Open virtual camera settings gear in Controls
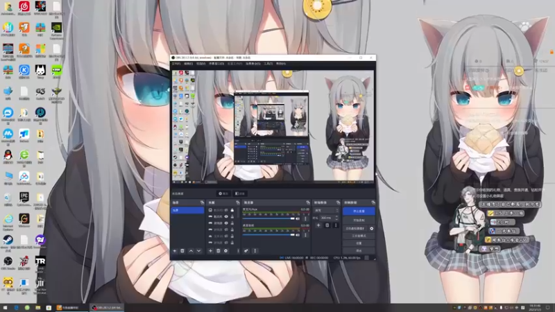555x312 pixels. (372, 229)
